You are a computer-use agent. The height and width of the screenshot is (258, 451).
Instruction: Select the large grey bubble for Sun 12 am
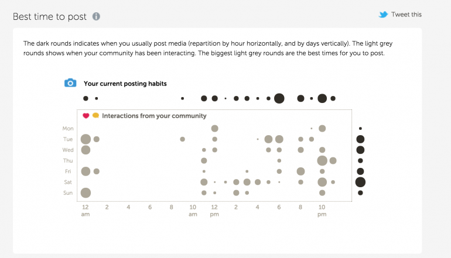(86, 192)
